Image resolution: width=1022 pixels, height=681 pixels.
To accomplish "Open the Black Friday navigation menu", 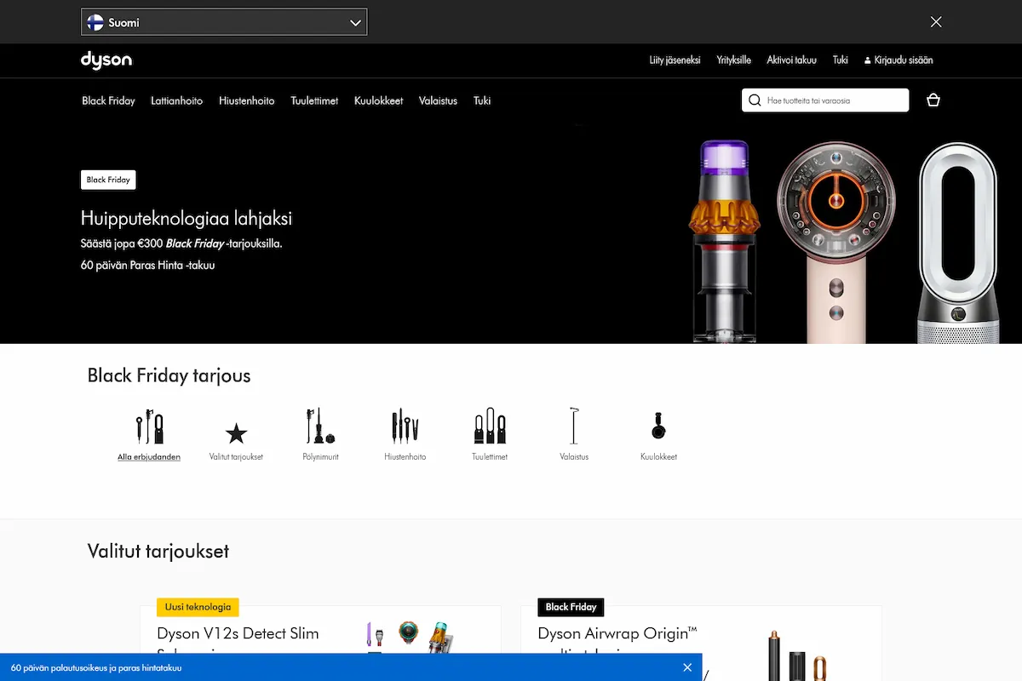I will 108,100.
